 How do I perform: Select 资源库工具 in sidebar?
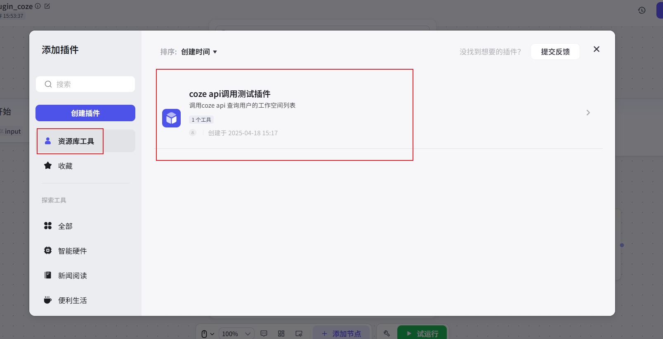pyautogui.click(x=85, y=141)
